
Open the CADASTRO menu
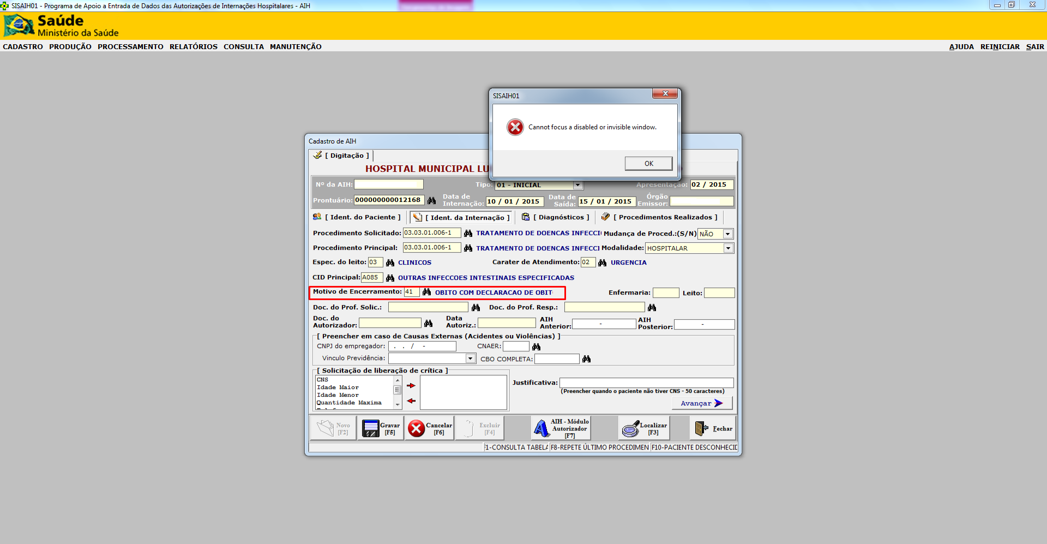pyautogui.click(x=23, y=47)
